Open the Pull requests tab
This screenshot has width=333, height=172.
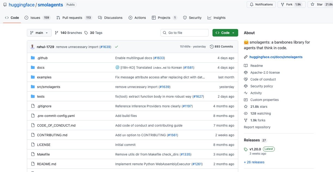(x=72, y=18)
